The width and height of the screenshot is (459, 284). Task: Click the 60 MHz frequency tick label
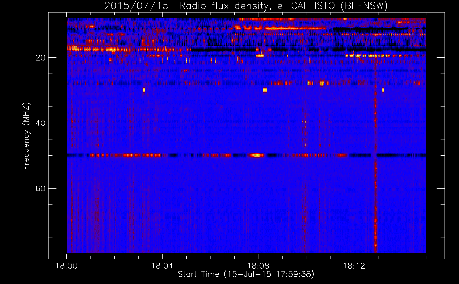point(40,188)
